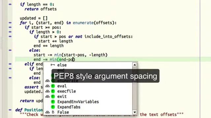
Task: Collapse the 'if length == 0:' block fold marker
Action: pyautogui.click(x=10, y=4)
